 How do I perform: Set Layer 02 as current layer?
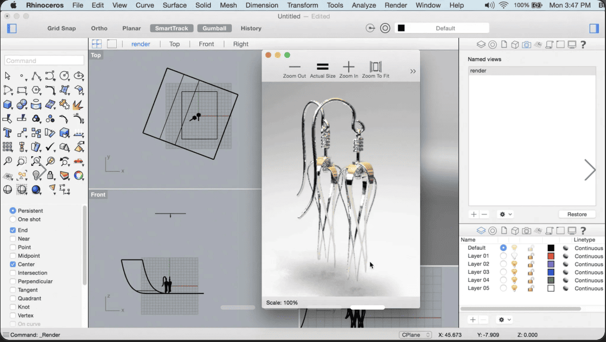pos(503,264)
